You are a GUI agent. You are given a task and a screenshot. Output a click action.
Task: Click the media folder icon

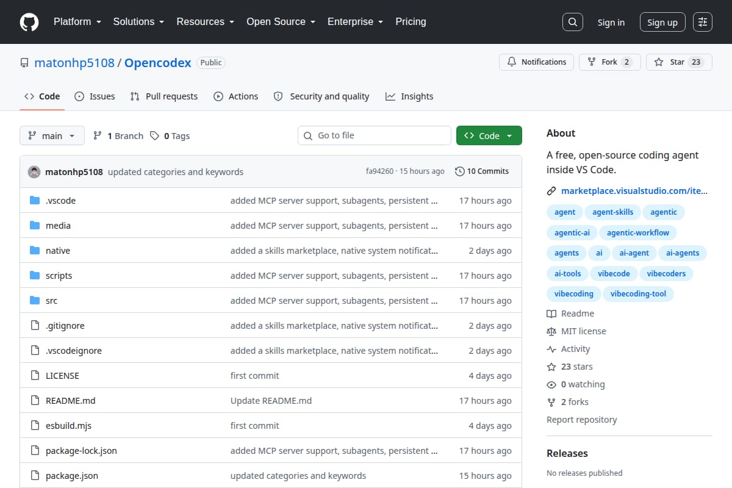tap(35, 226)
